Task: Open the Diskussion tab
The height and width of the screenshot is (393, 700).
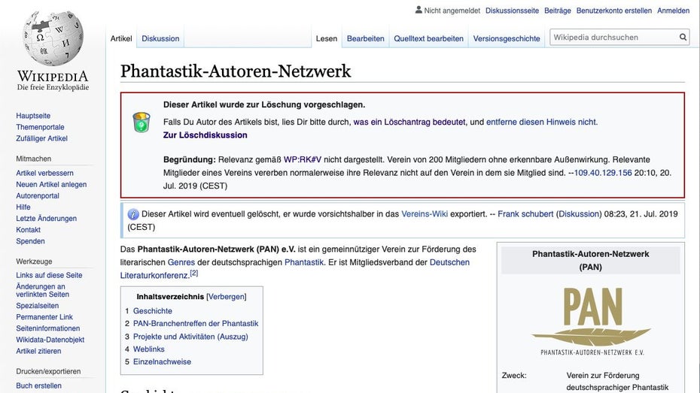Action: [x=160, y=39]
